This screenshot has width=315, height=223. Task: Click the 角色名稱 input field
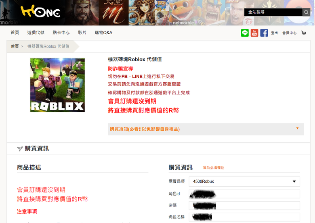pyautogui.click(x=244, y=217)
